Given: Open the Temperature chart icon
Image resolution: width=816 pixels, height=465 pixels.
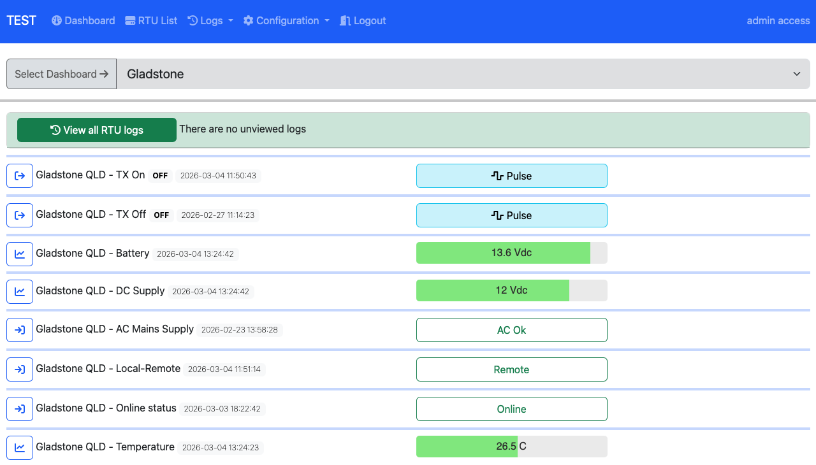Looking at the screenshot, I should pyautogui.click(x=20, y=447).
